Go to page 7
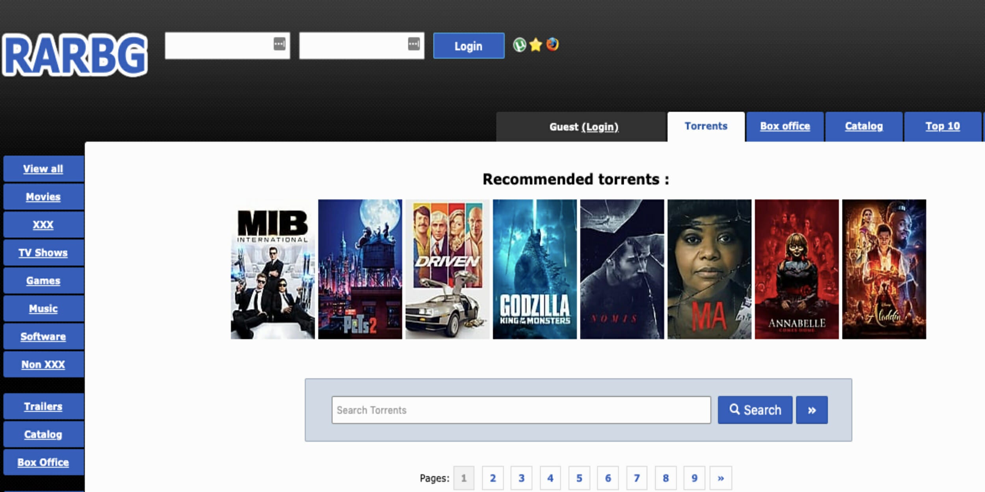The image size is (985, 492). (637, 478)
